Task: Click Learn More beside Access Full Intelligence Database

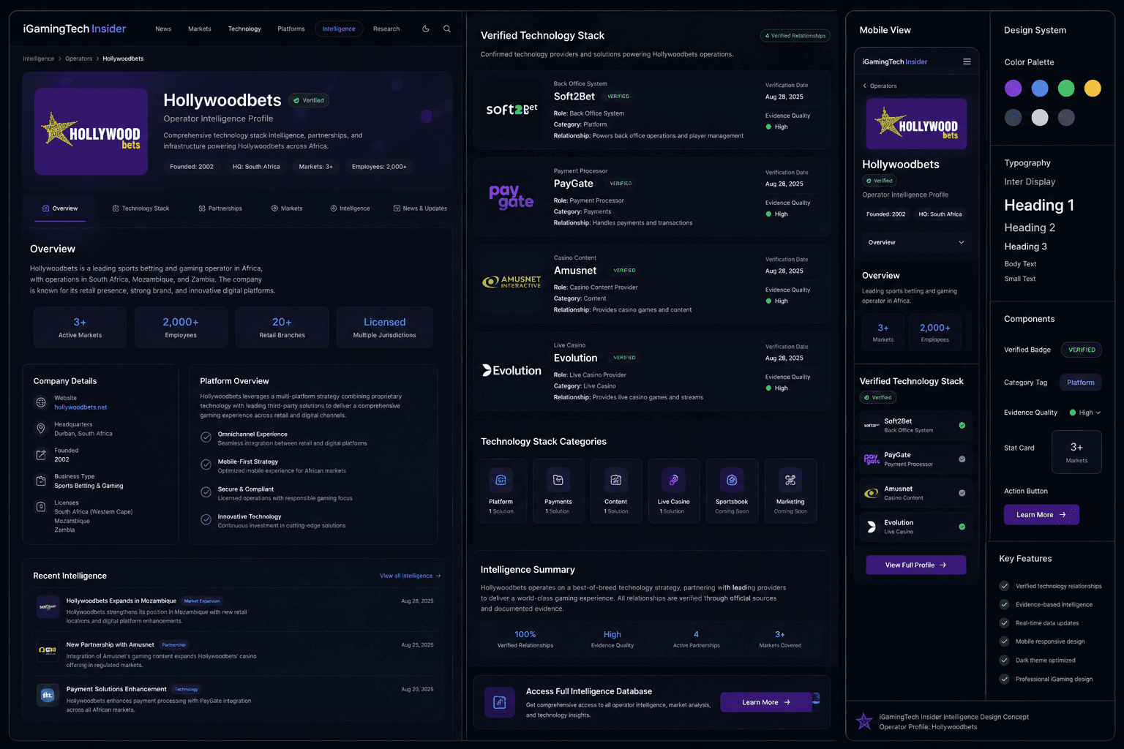Action: click(766, 702)
